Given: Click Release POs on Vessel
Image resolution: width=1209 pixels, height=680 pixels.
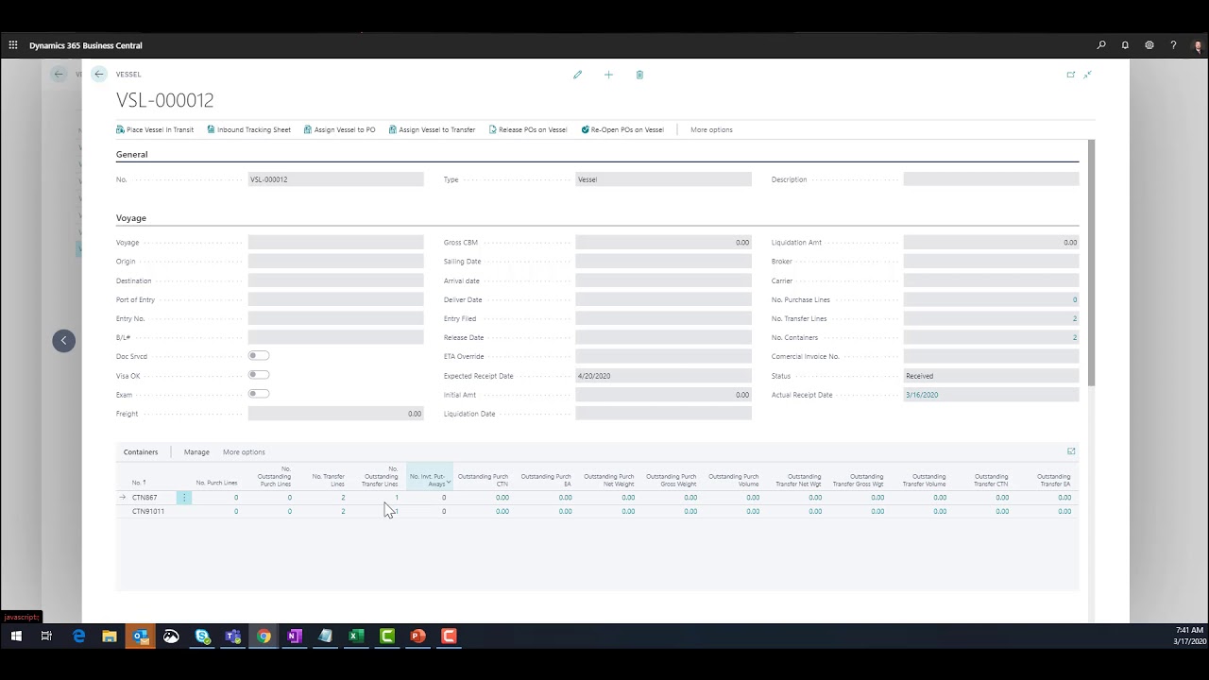Looking at the screenshot, I should 528,129.
